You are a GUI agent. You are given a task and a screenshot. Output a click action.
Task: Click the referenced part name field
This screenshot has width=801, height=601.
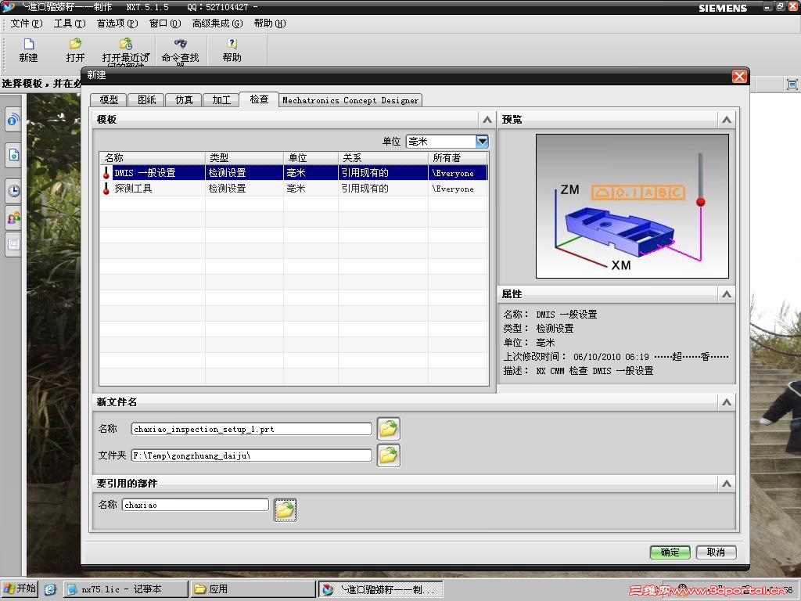(x=195, y=505)
